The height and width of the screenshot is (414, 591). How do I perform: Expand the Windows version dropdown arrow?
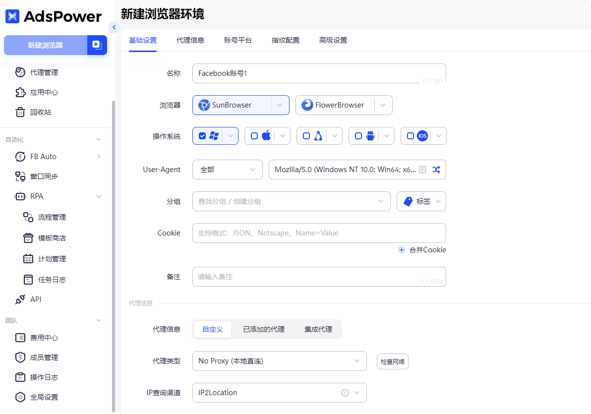230,136
